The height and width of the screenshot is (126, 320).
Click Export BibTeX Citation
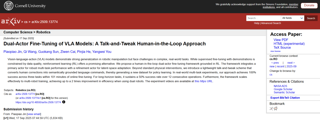[285, 98]
